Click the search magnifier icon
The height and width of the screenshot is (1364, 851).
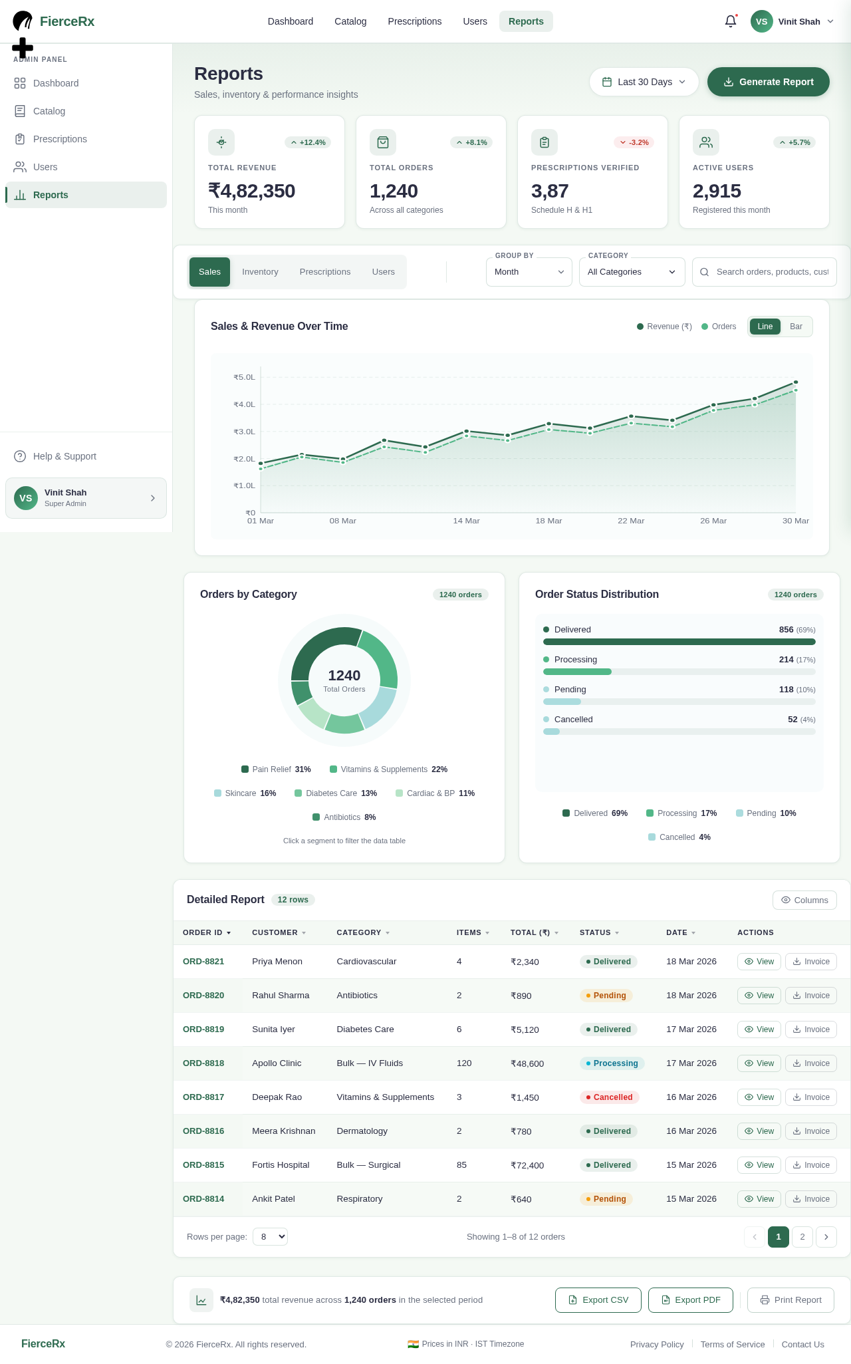(x=705, y=272)
